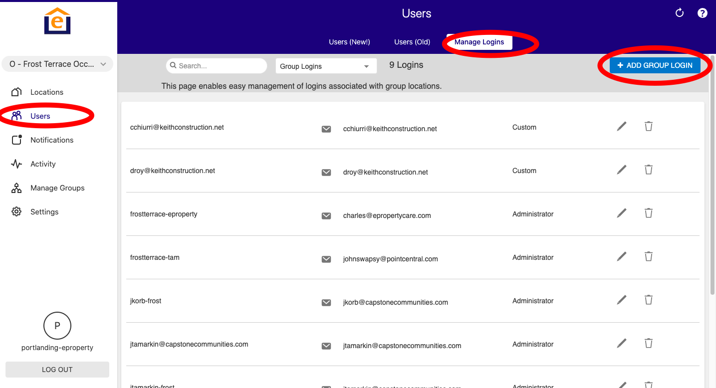Delete the droy@keithconstruction.net login
Viewport: 716px width, 388px height.
click(x=648, y=170)
